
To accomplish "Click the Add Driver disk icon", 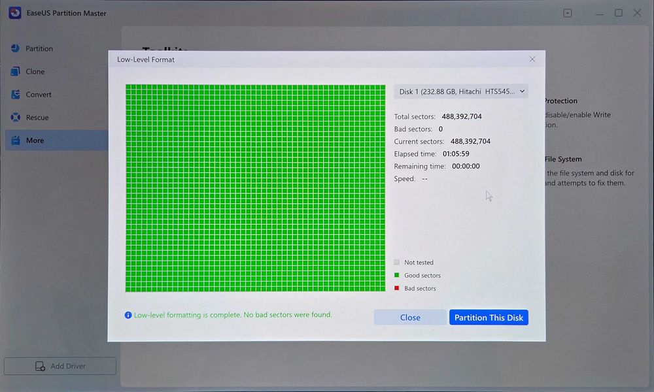I will (40, 366).
